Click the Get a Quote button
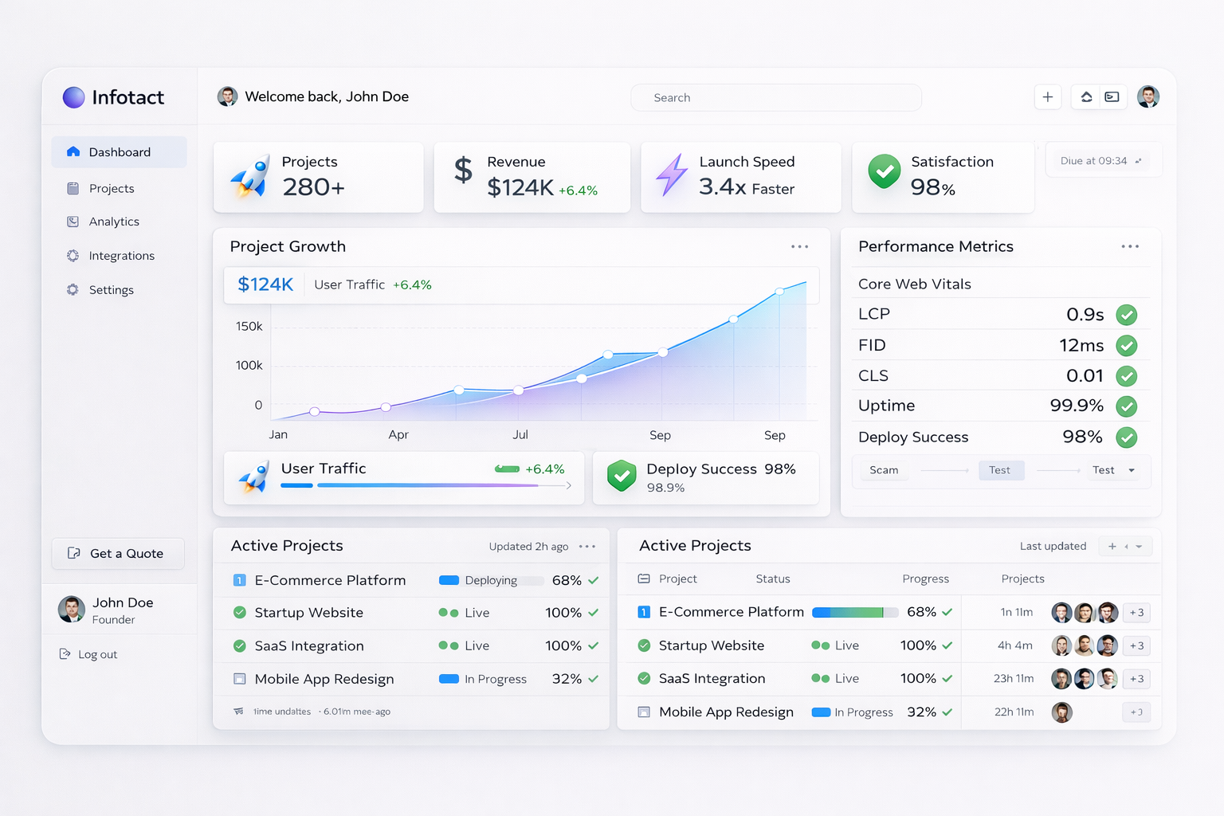1224x816 pixels. (118, 554)
